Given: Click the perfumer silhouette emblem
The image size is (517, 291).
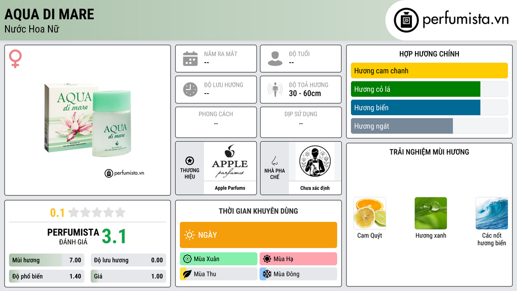Looking at the screenshot, I should click(315, 161).
